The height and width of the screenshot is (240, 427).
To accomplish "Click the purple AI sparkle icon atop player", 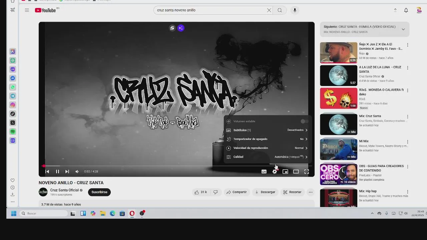I will click(x=181, y=28).
